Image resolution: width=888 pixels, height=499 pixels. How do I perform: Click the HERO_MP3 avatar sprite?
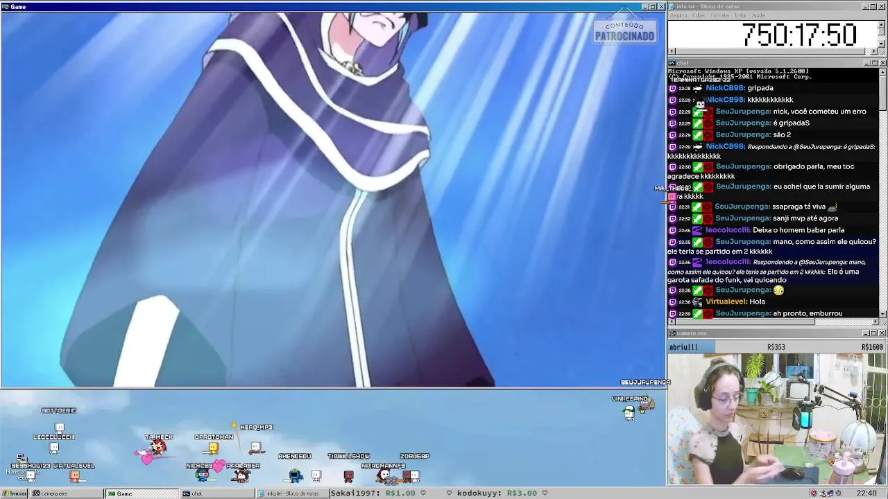tap(256, 448)
